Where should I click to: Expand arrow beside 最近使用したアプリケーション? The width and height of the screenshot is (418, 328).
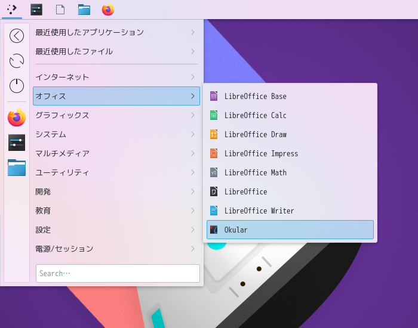tap(193, 32)
